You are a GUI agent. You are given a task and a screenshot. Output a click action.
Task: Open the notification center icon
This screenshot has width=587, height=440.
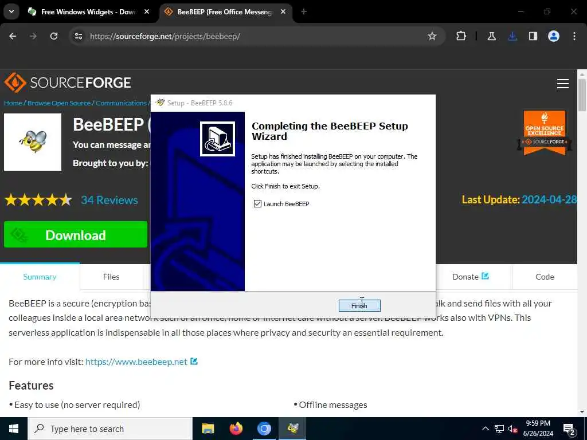pos(569,429)
